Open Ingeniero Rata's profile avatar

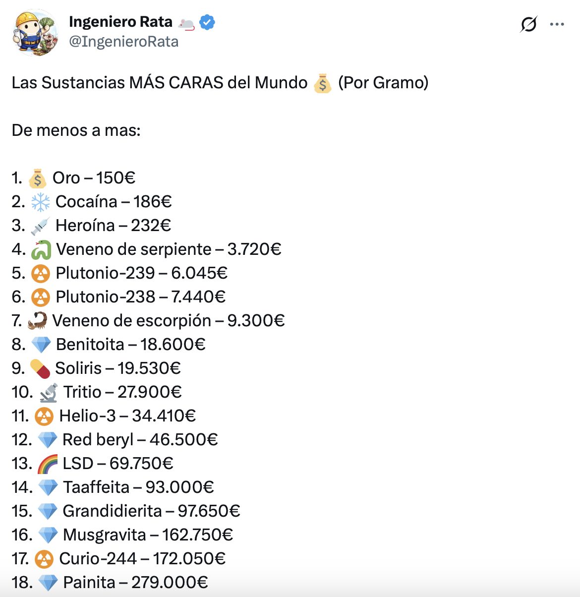[x=35, y=32]
